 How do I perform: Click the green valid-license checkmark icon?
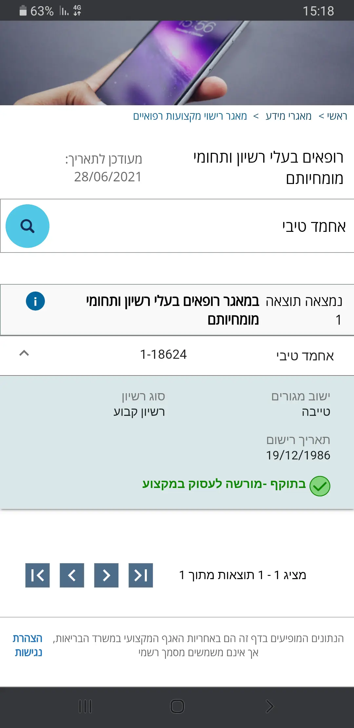(320, 486)
